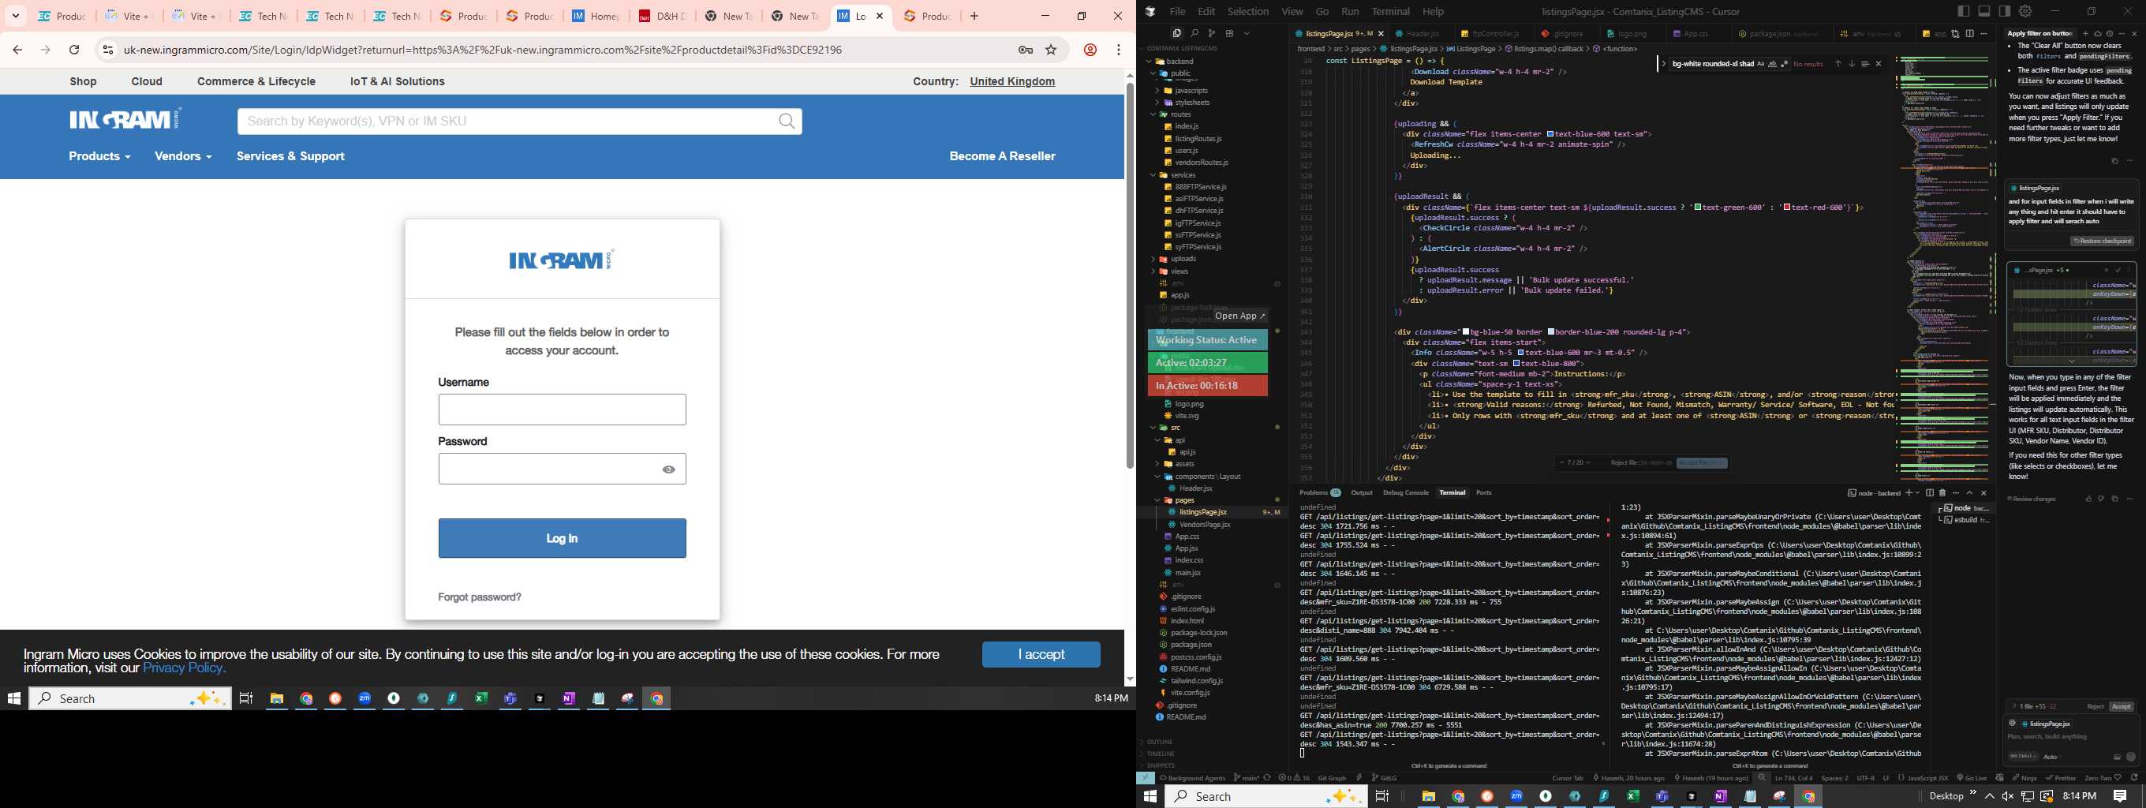Screen dimensions: 2146x808
Task: Open the Terminal menu in Cursor
Action: tap(1390, 12)
